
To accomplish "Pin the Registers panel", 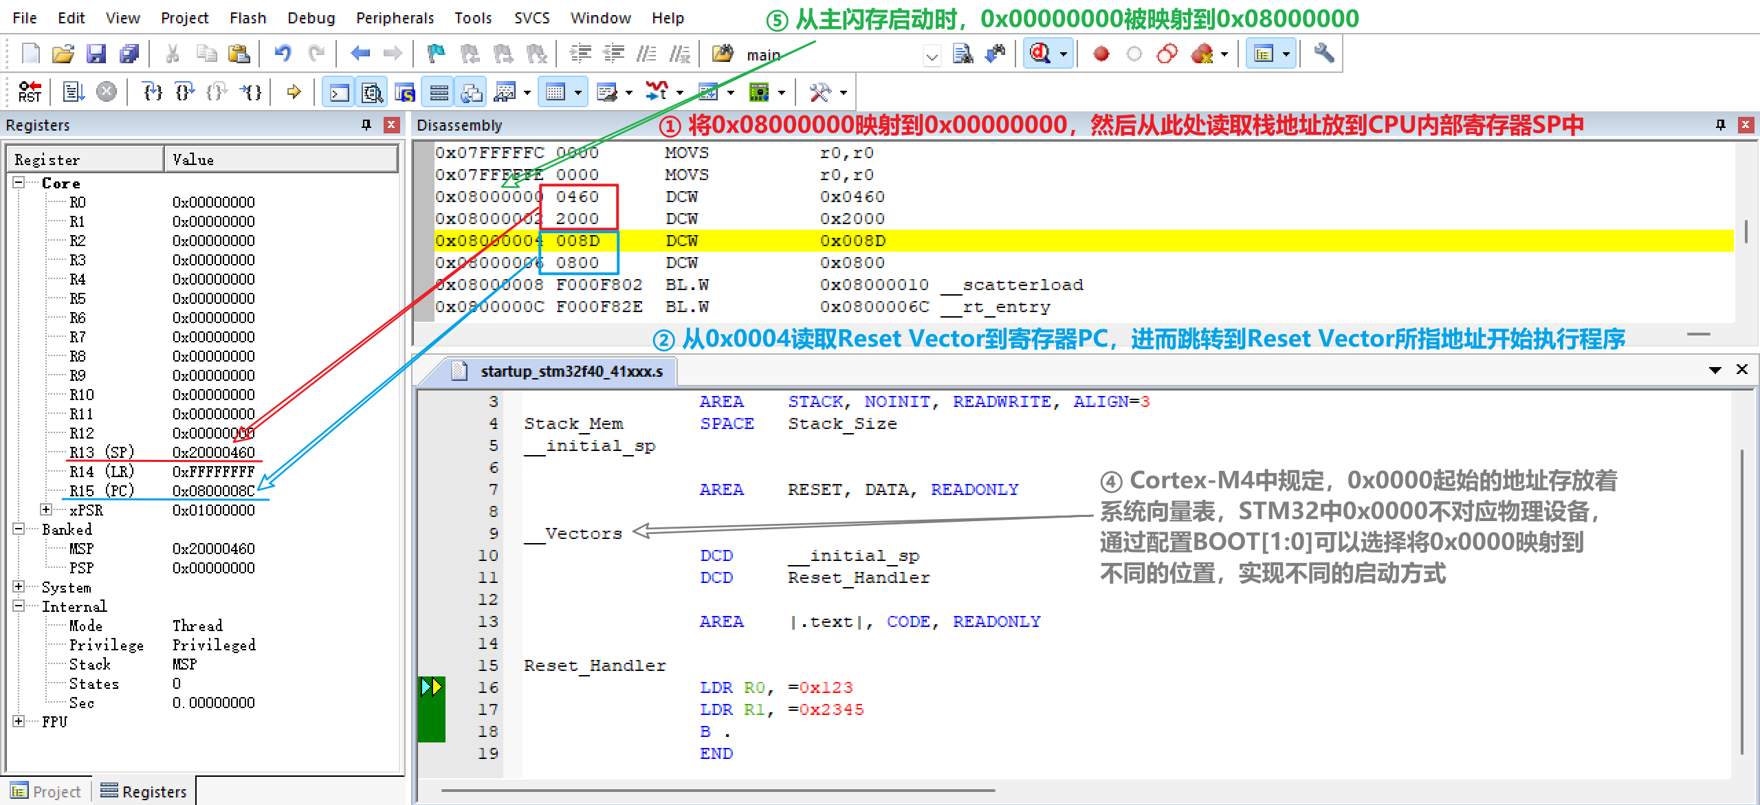I will tap(366, 124).
